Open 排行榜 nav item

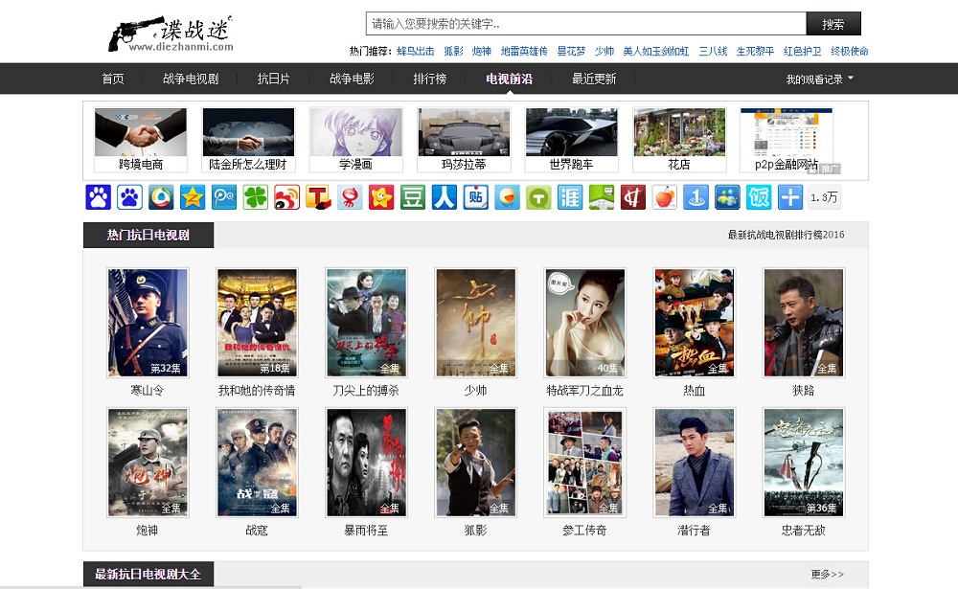pyautogui.click(x=429, y=79)
